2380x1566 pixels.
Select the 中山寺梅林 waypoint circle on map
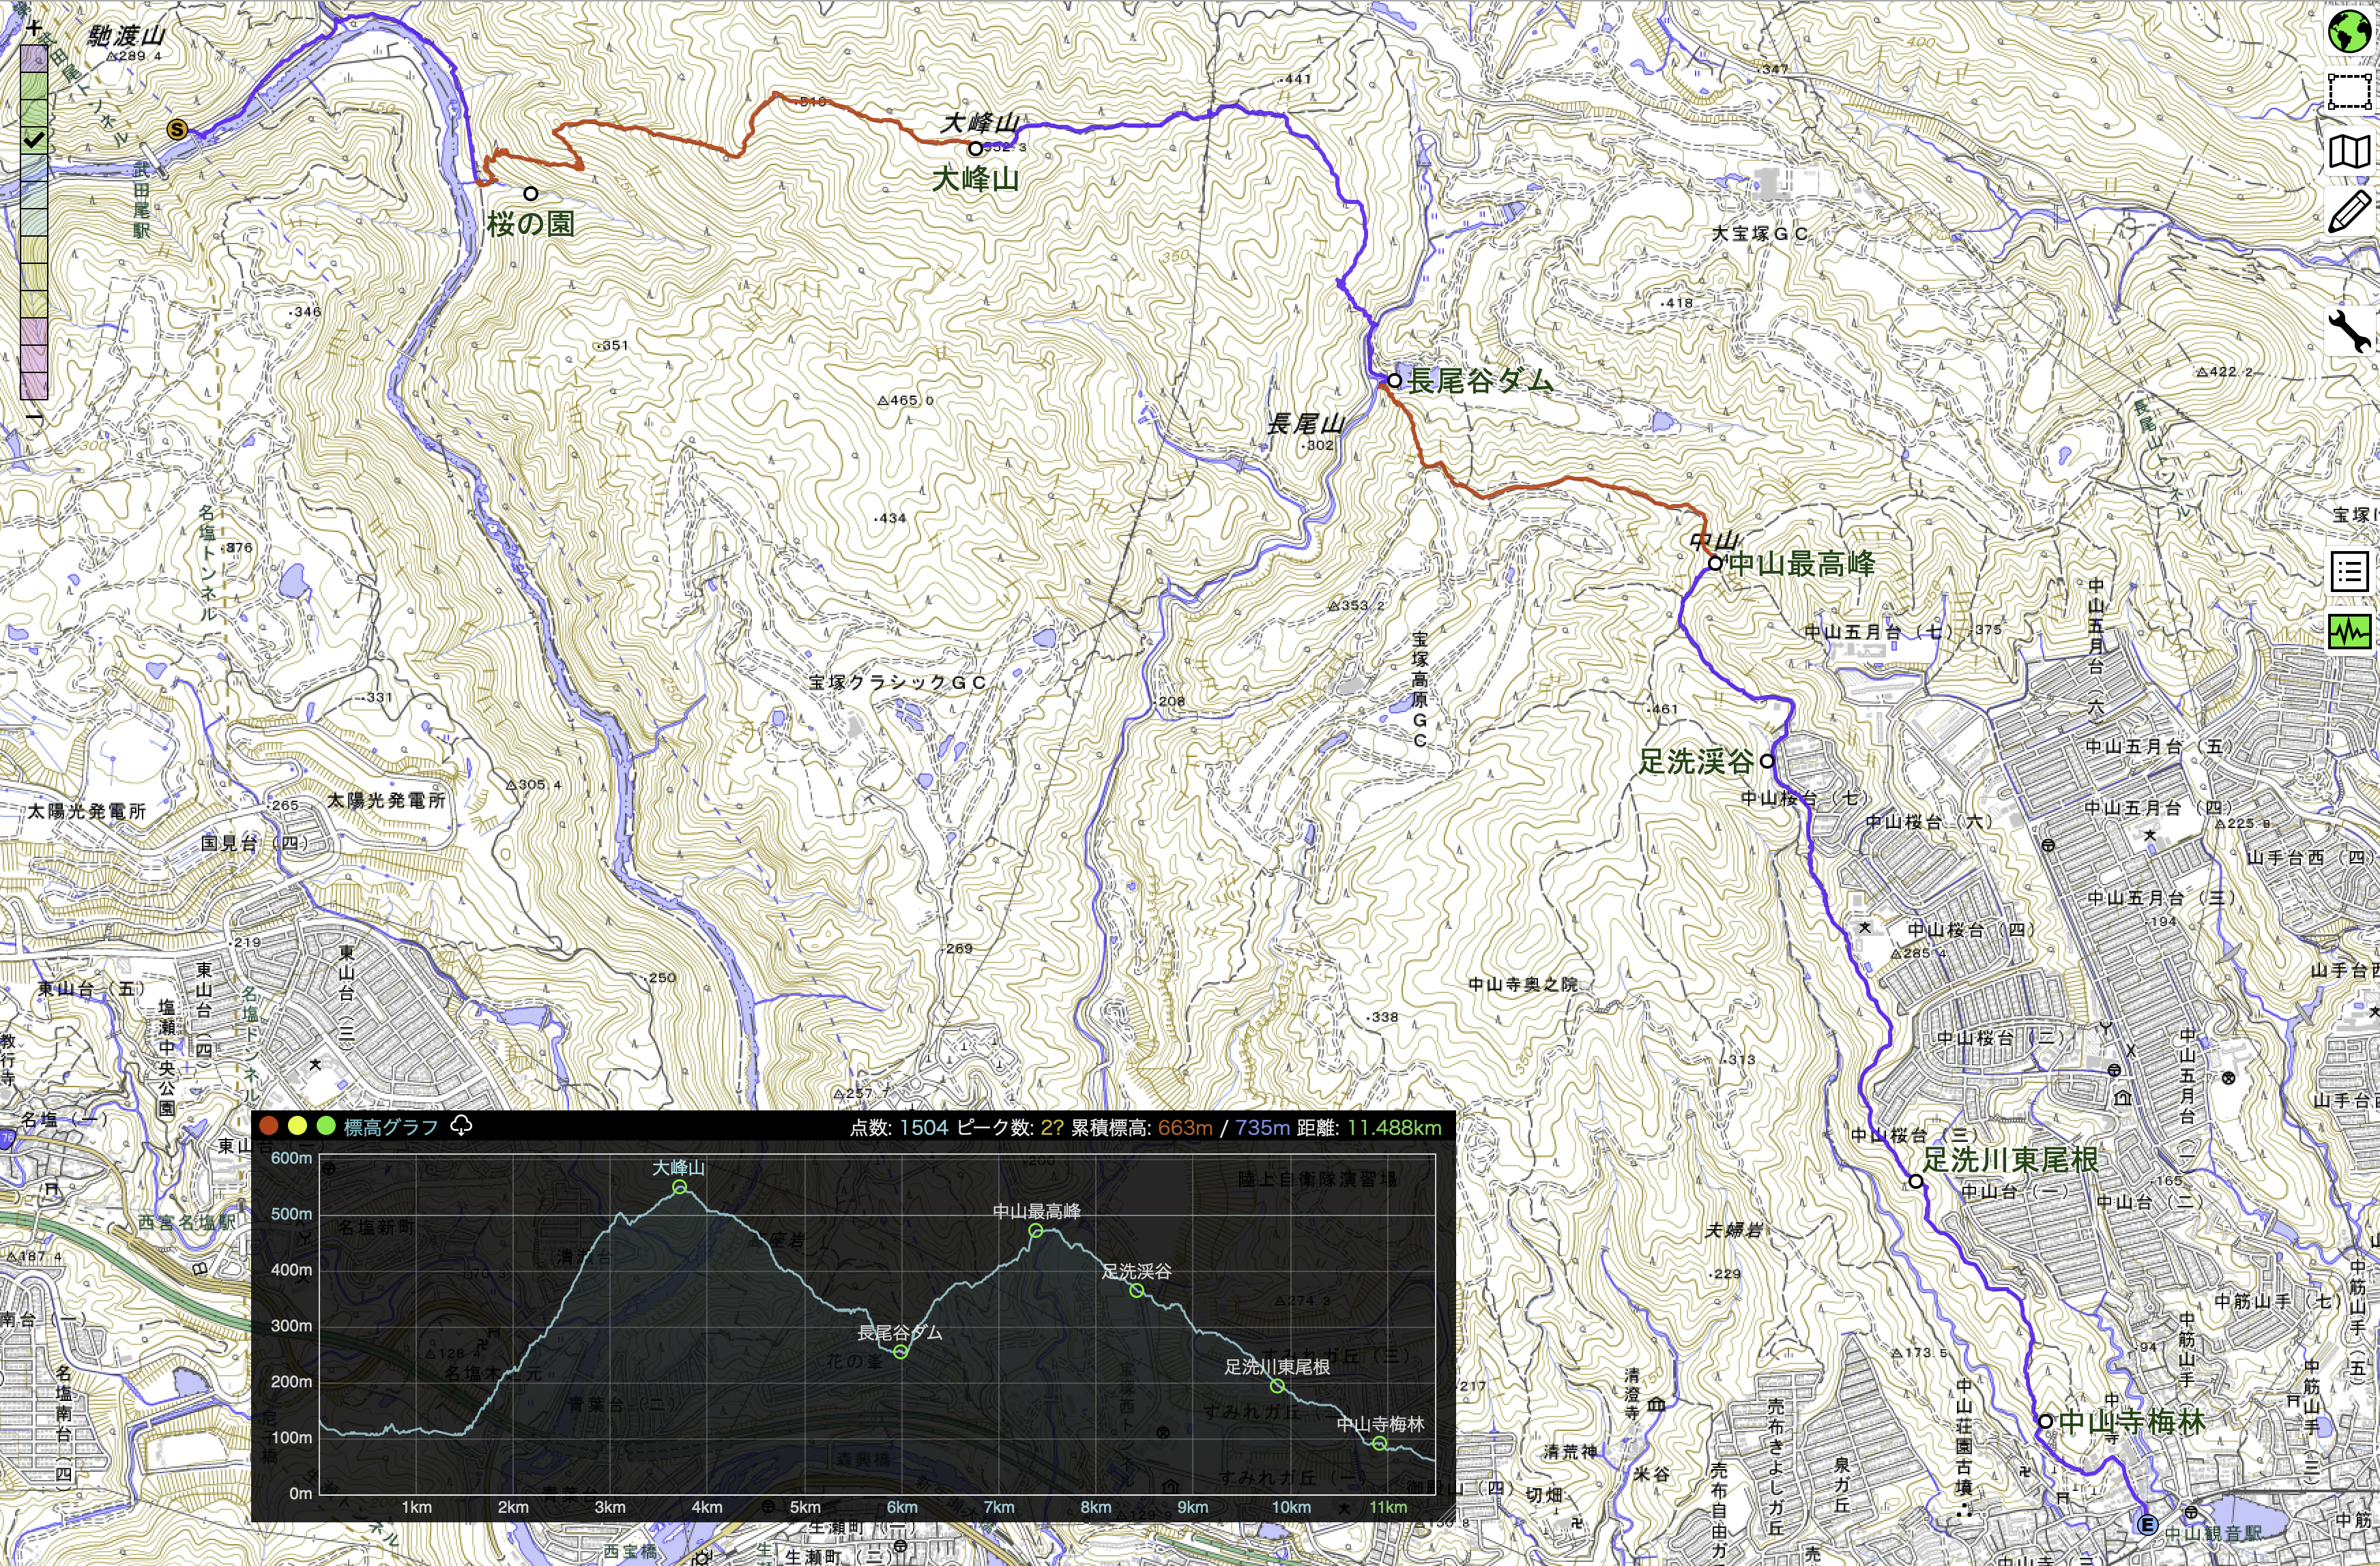[x=2045, y=1420]
